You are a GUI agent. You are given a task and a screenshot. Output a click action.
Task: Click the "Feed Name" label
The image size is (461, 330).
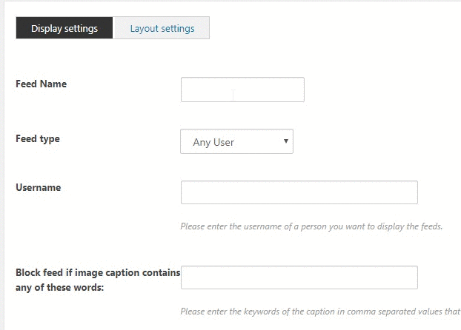point(41,84)
